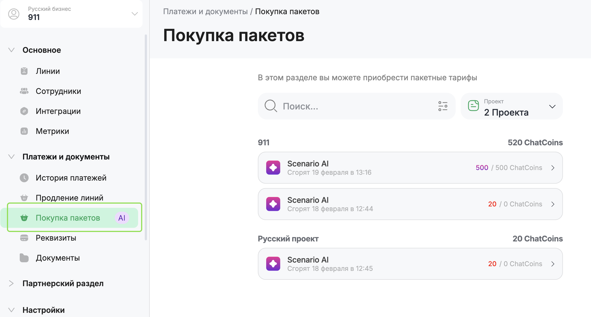Expand the Партнерский раздел section
This screenshot has width=591, height=317.
[11, 283]
